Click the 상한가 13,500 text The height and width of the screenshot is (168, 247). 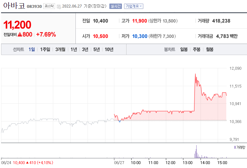tap(163, 21)
